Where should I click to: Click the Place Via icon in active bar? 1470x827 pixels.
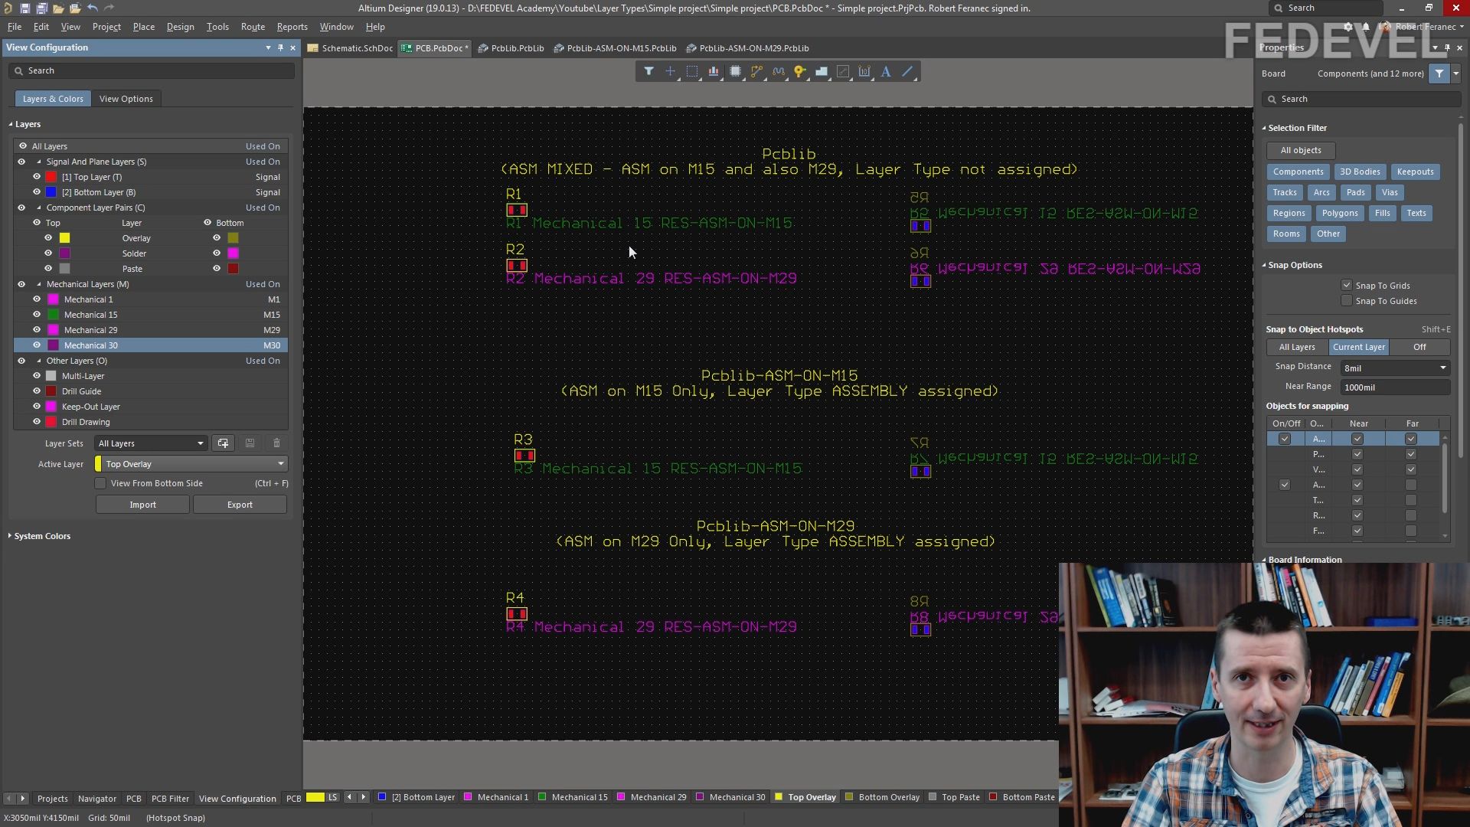pyautogui.click(x=799, y=72)
